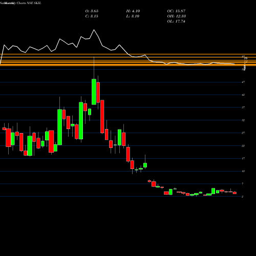Screen dimensions: 256x256
Task: Click the close price "C: 3.15"
Action: point(92,16)
